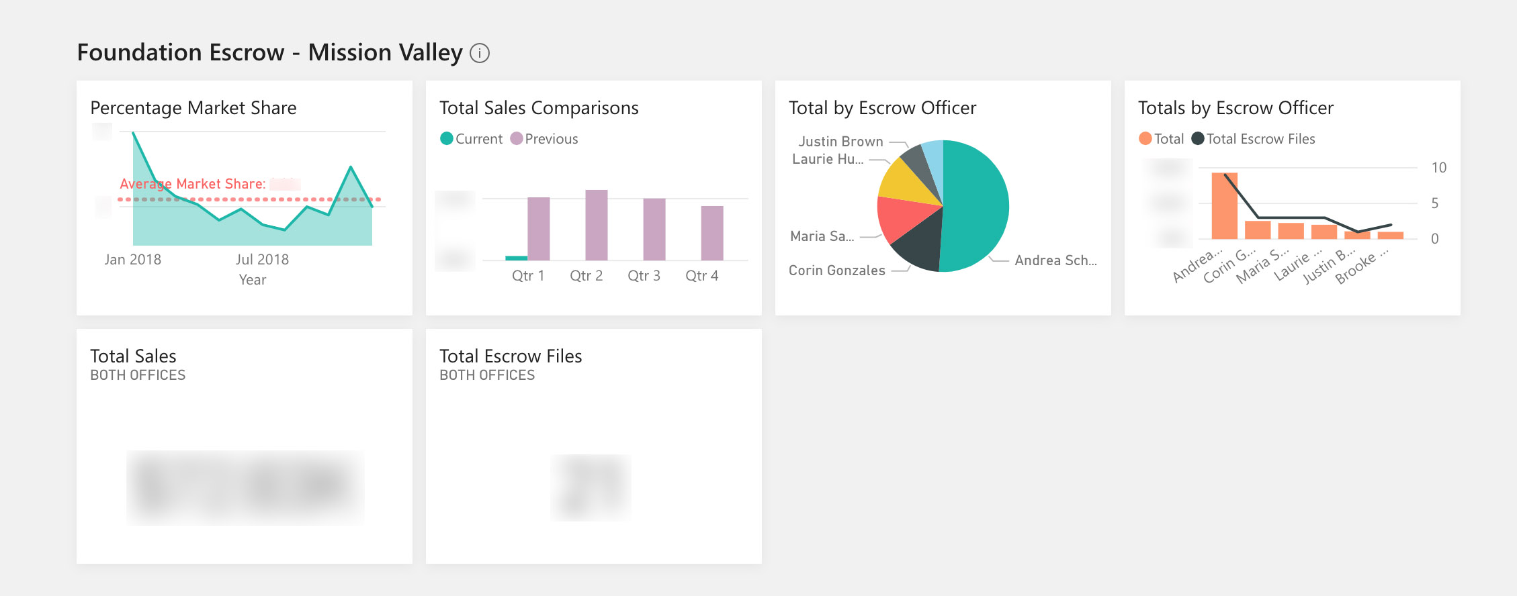This screenshot has width=1517, height=596.
Task: Click the purple Previous legend marker
Action: pos(517,139)
